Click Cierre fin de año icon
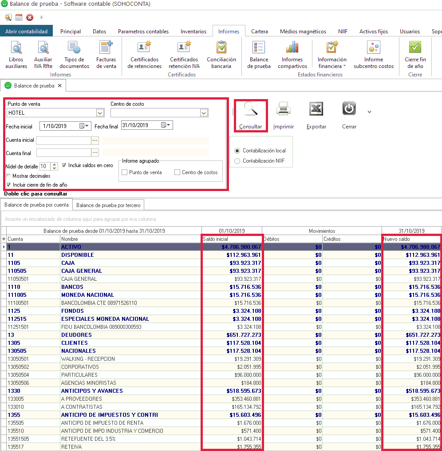The height and width of the screenshot is (451, 442). pos(415,55)
